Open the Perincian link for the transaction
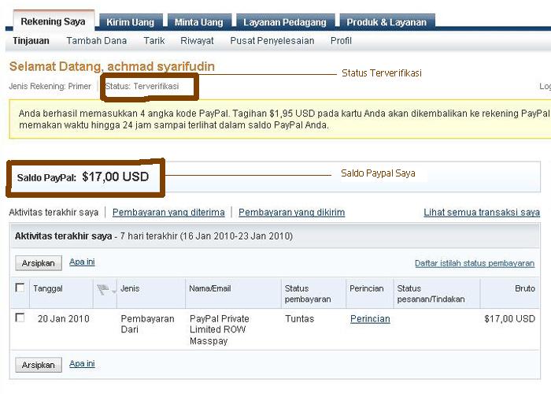 point(370,319)
